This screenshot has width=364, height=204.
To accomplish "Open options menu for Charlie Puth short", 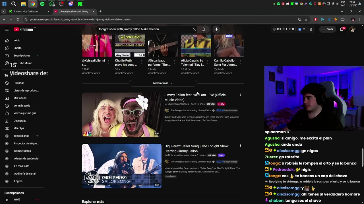I will (142, 62).
